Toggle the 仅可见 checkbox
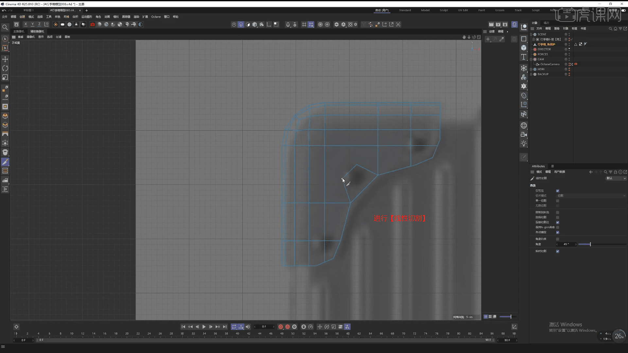 558,191
